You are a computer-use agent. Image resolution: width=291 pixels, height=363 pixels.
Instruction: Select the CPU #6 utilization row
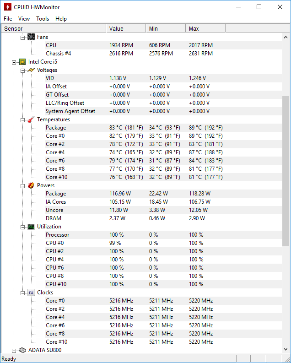click(x=163, y=268)
